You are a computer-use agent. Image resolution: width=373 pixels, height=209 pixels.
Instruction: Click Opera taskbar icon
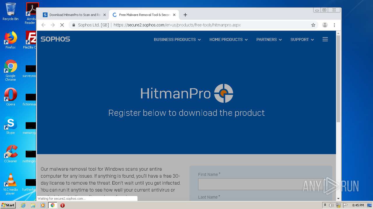coord(62,205)
